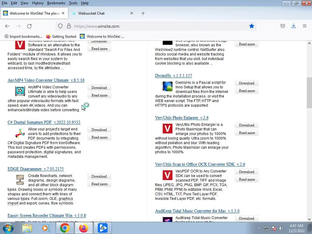Toggle the bookmark star for this page
312x234 pixels.
(252, 26)
